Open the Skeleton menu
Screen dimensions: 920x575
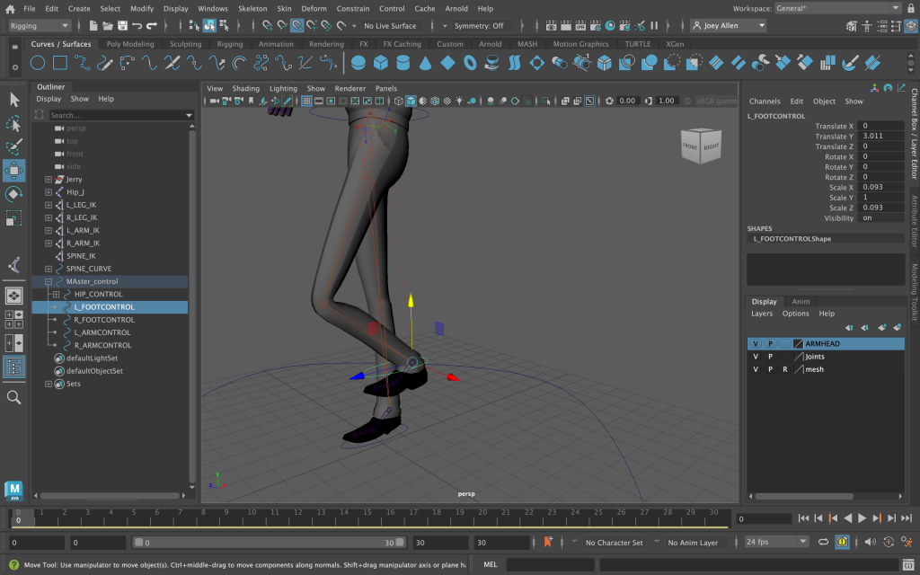[x=252, y=8]
